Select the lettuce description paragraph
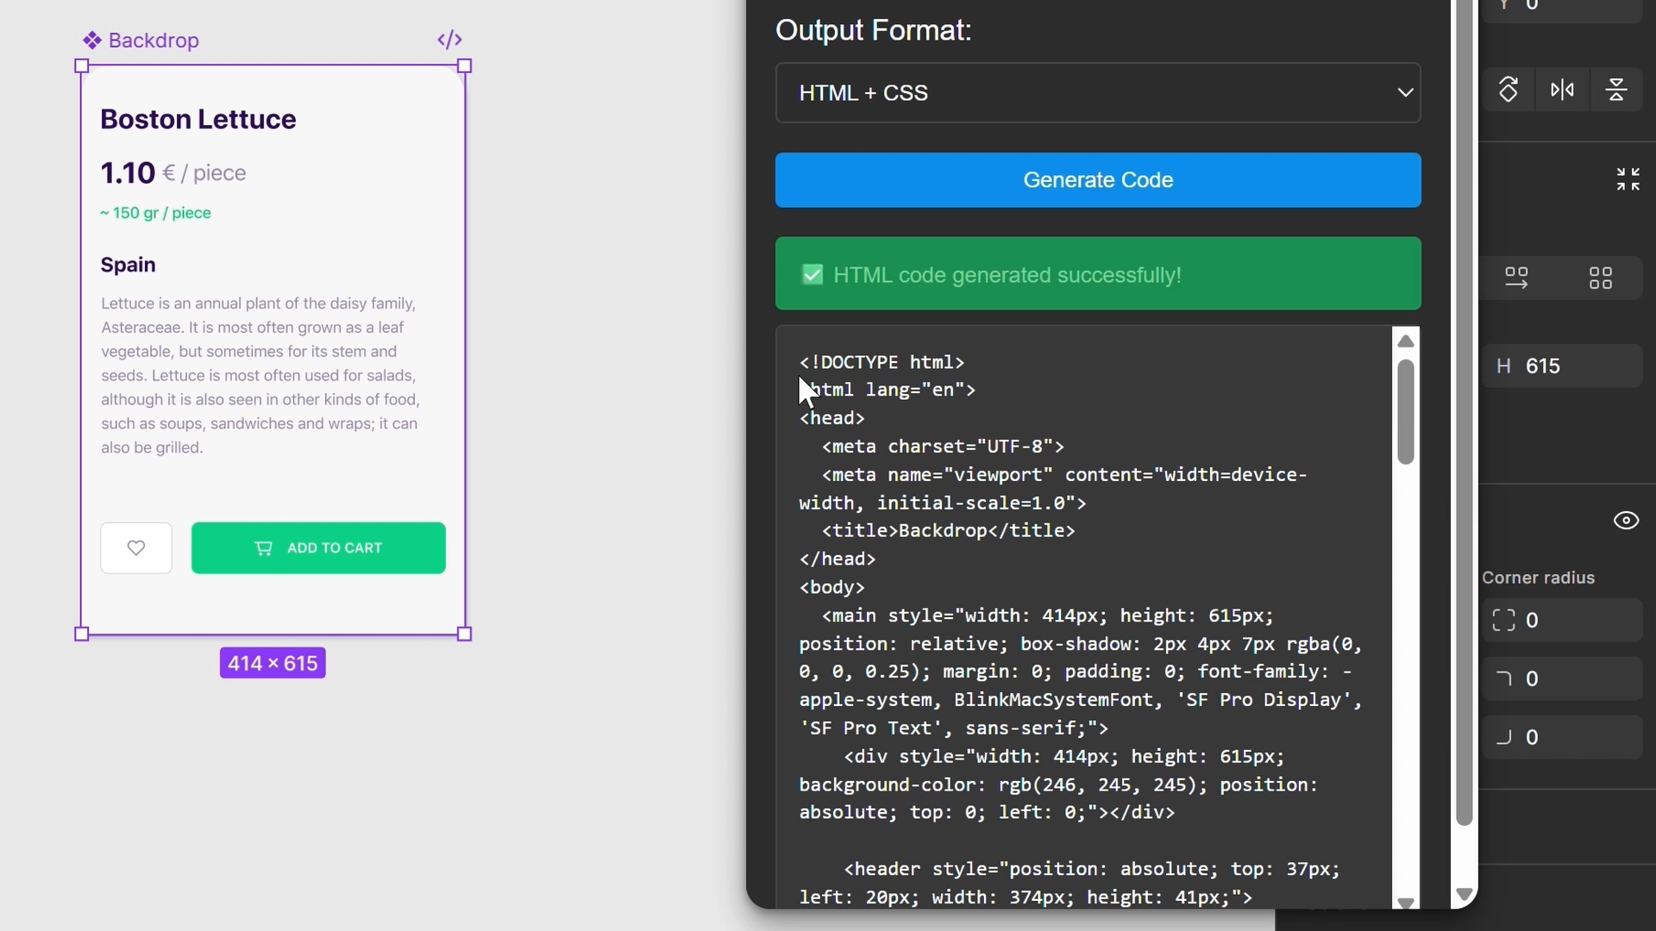 [260, 375]
